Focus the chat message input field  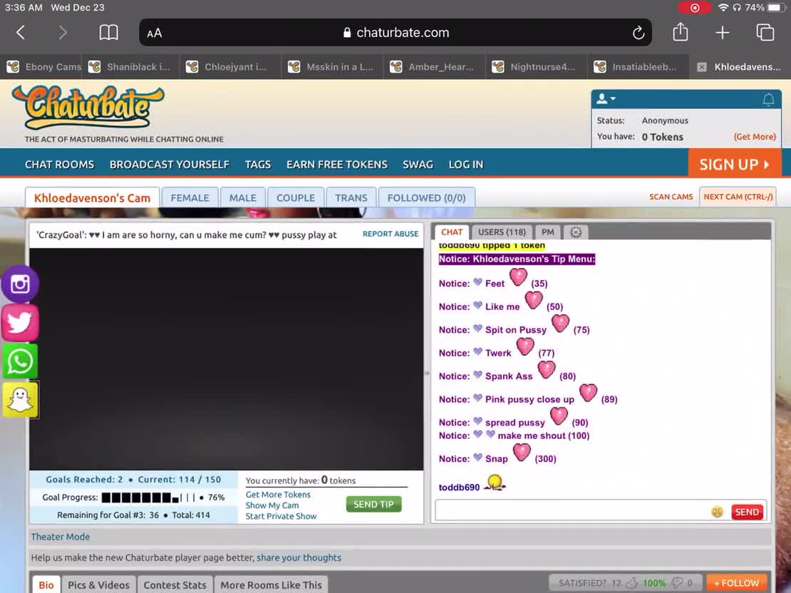pos(572,511)
